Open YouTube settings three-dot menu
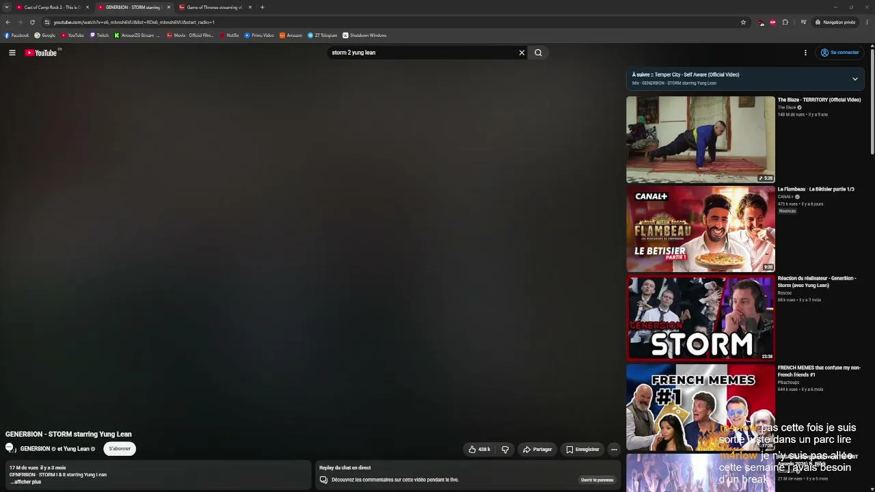This screenshot has width=875, height=492. click(805, 53)
